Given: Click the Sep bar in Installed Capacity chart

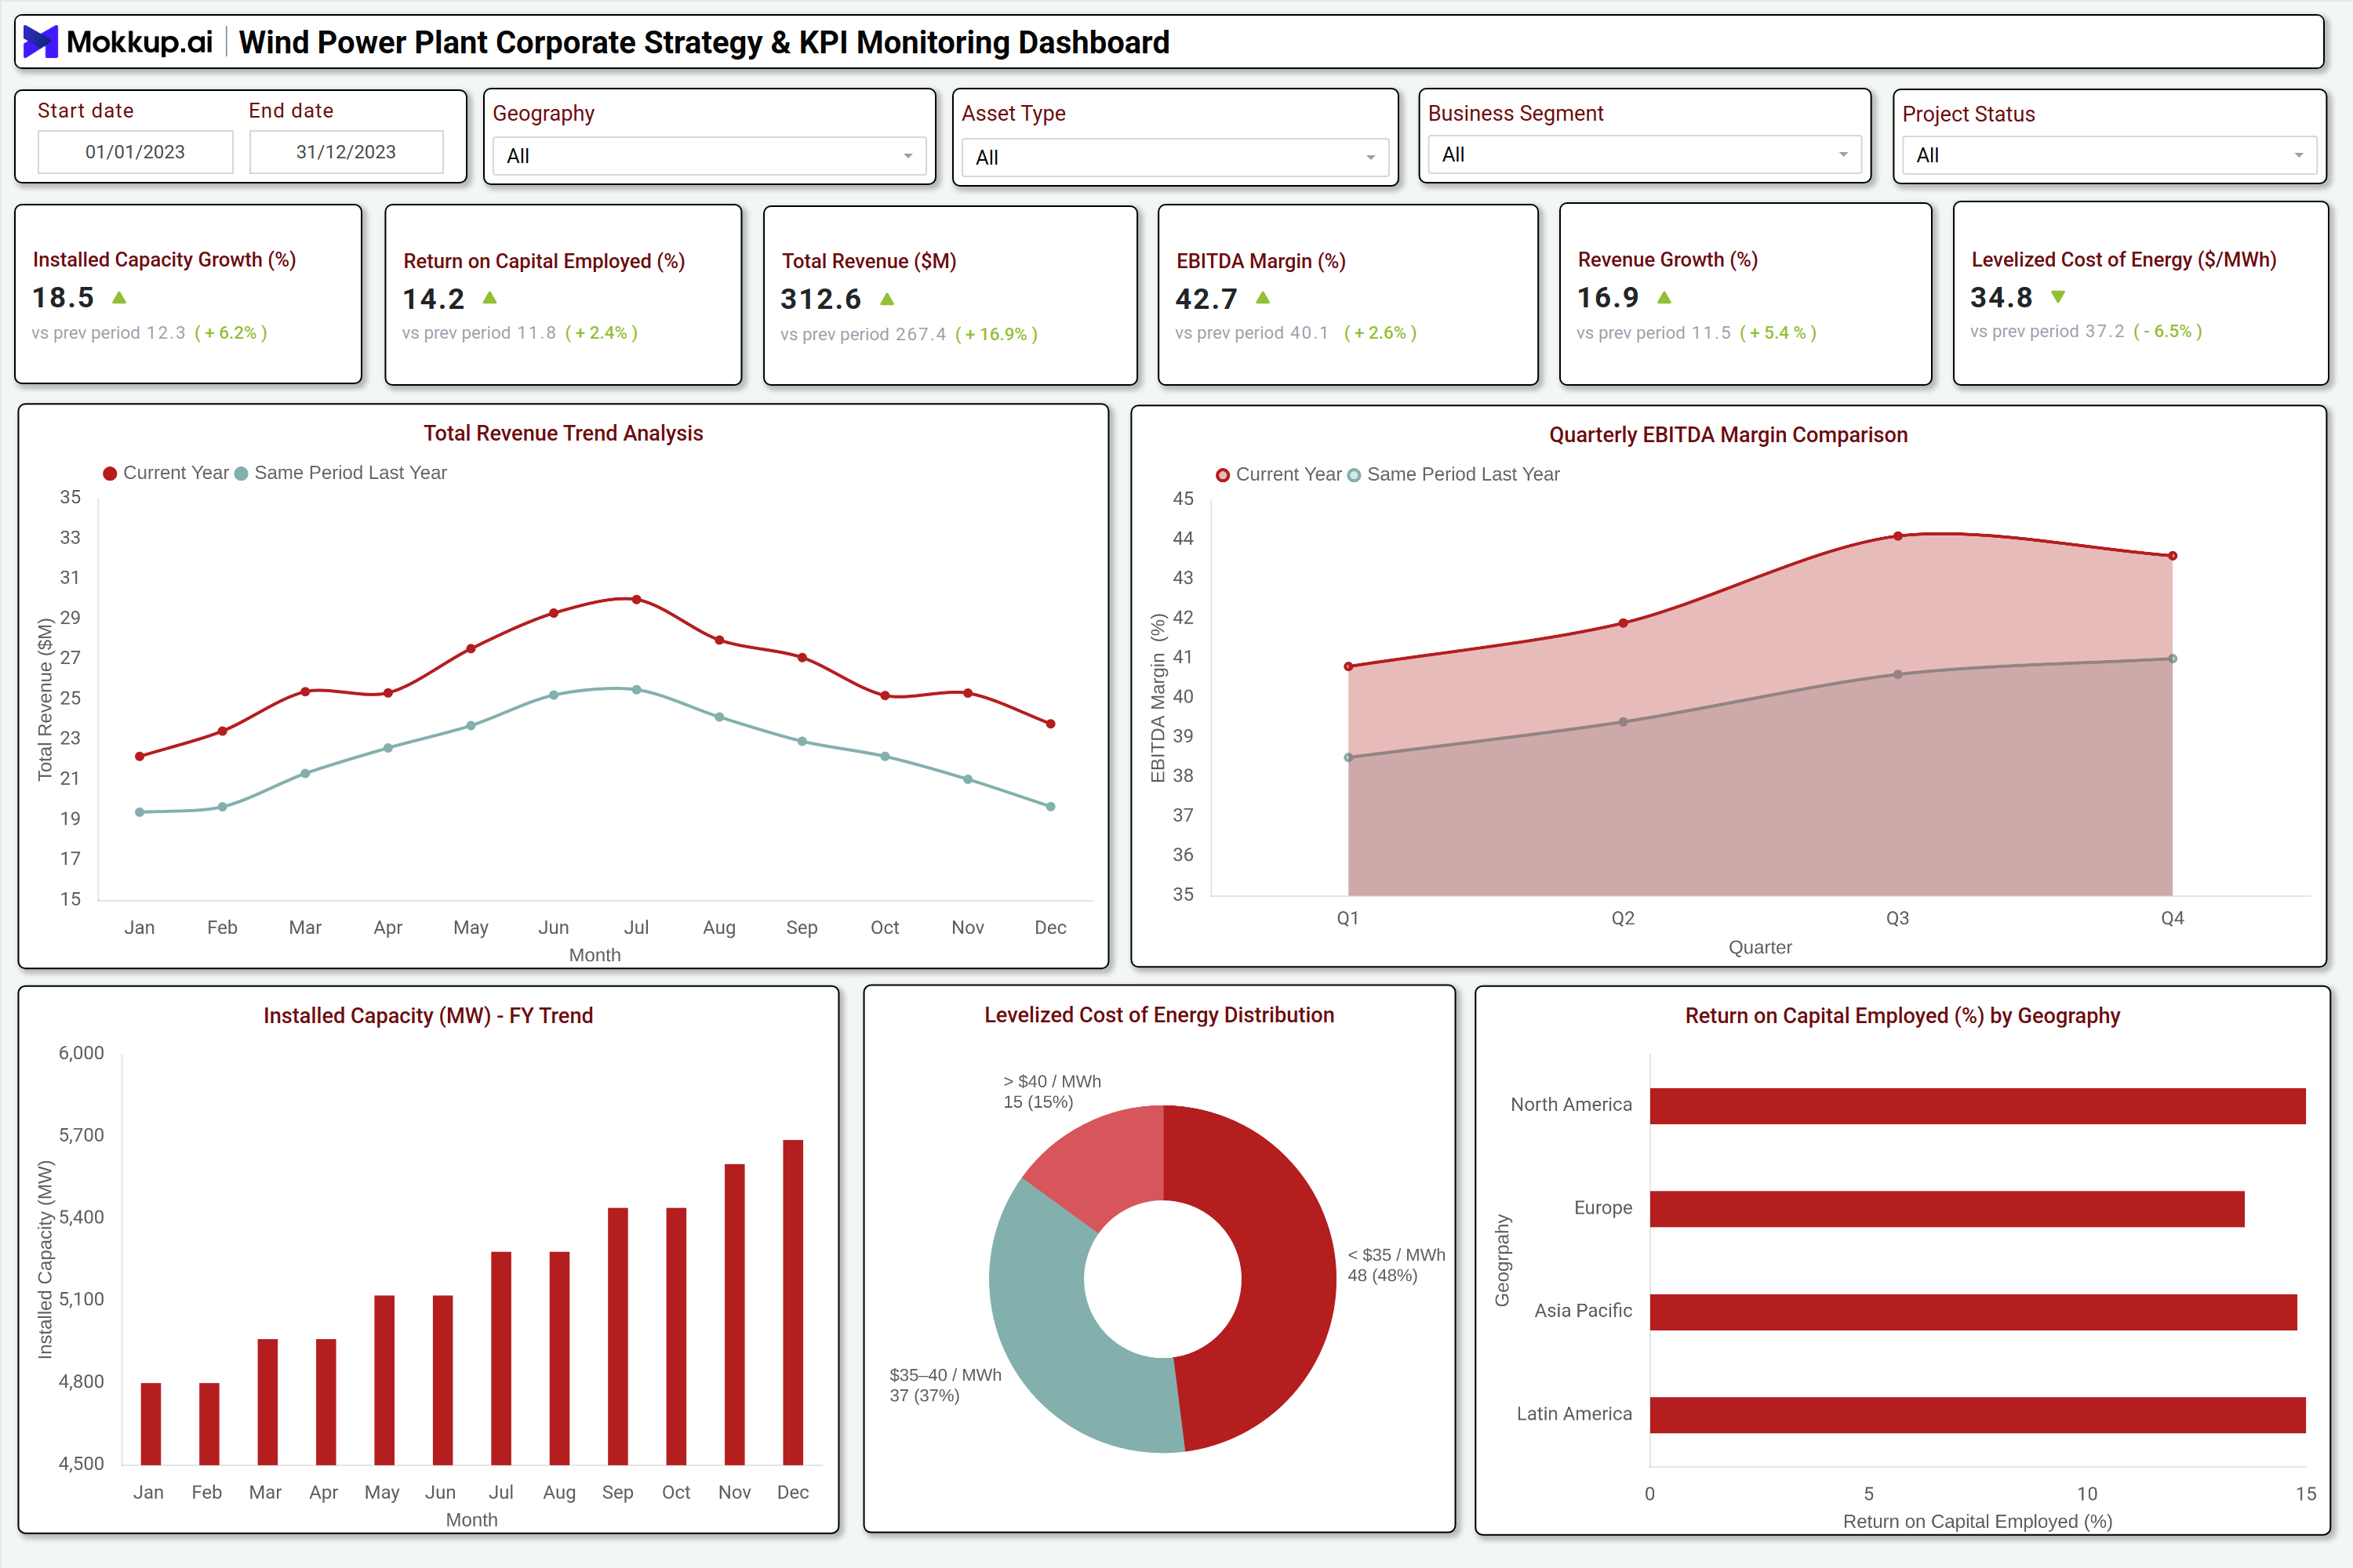Looking at the screenshot, I should point(618,1336).
